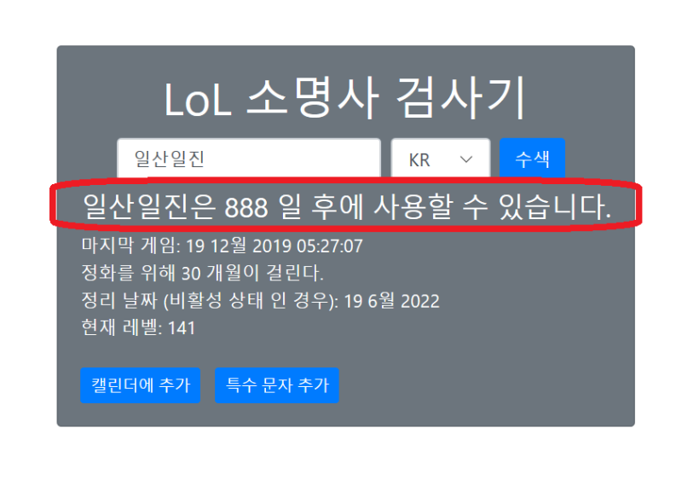This screenshot has height=503, width=682.
Task: Click the blue 수색 search button
Action: coord(532,158)
